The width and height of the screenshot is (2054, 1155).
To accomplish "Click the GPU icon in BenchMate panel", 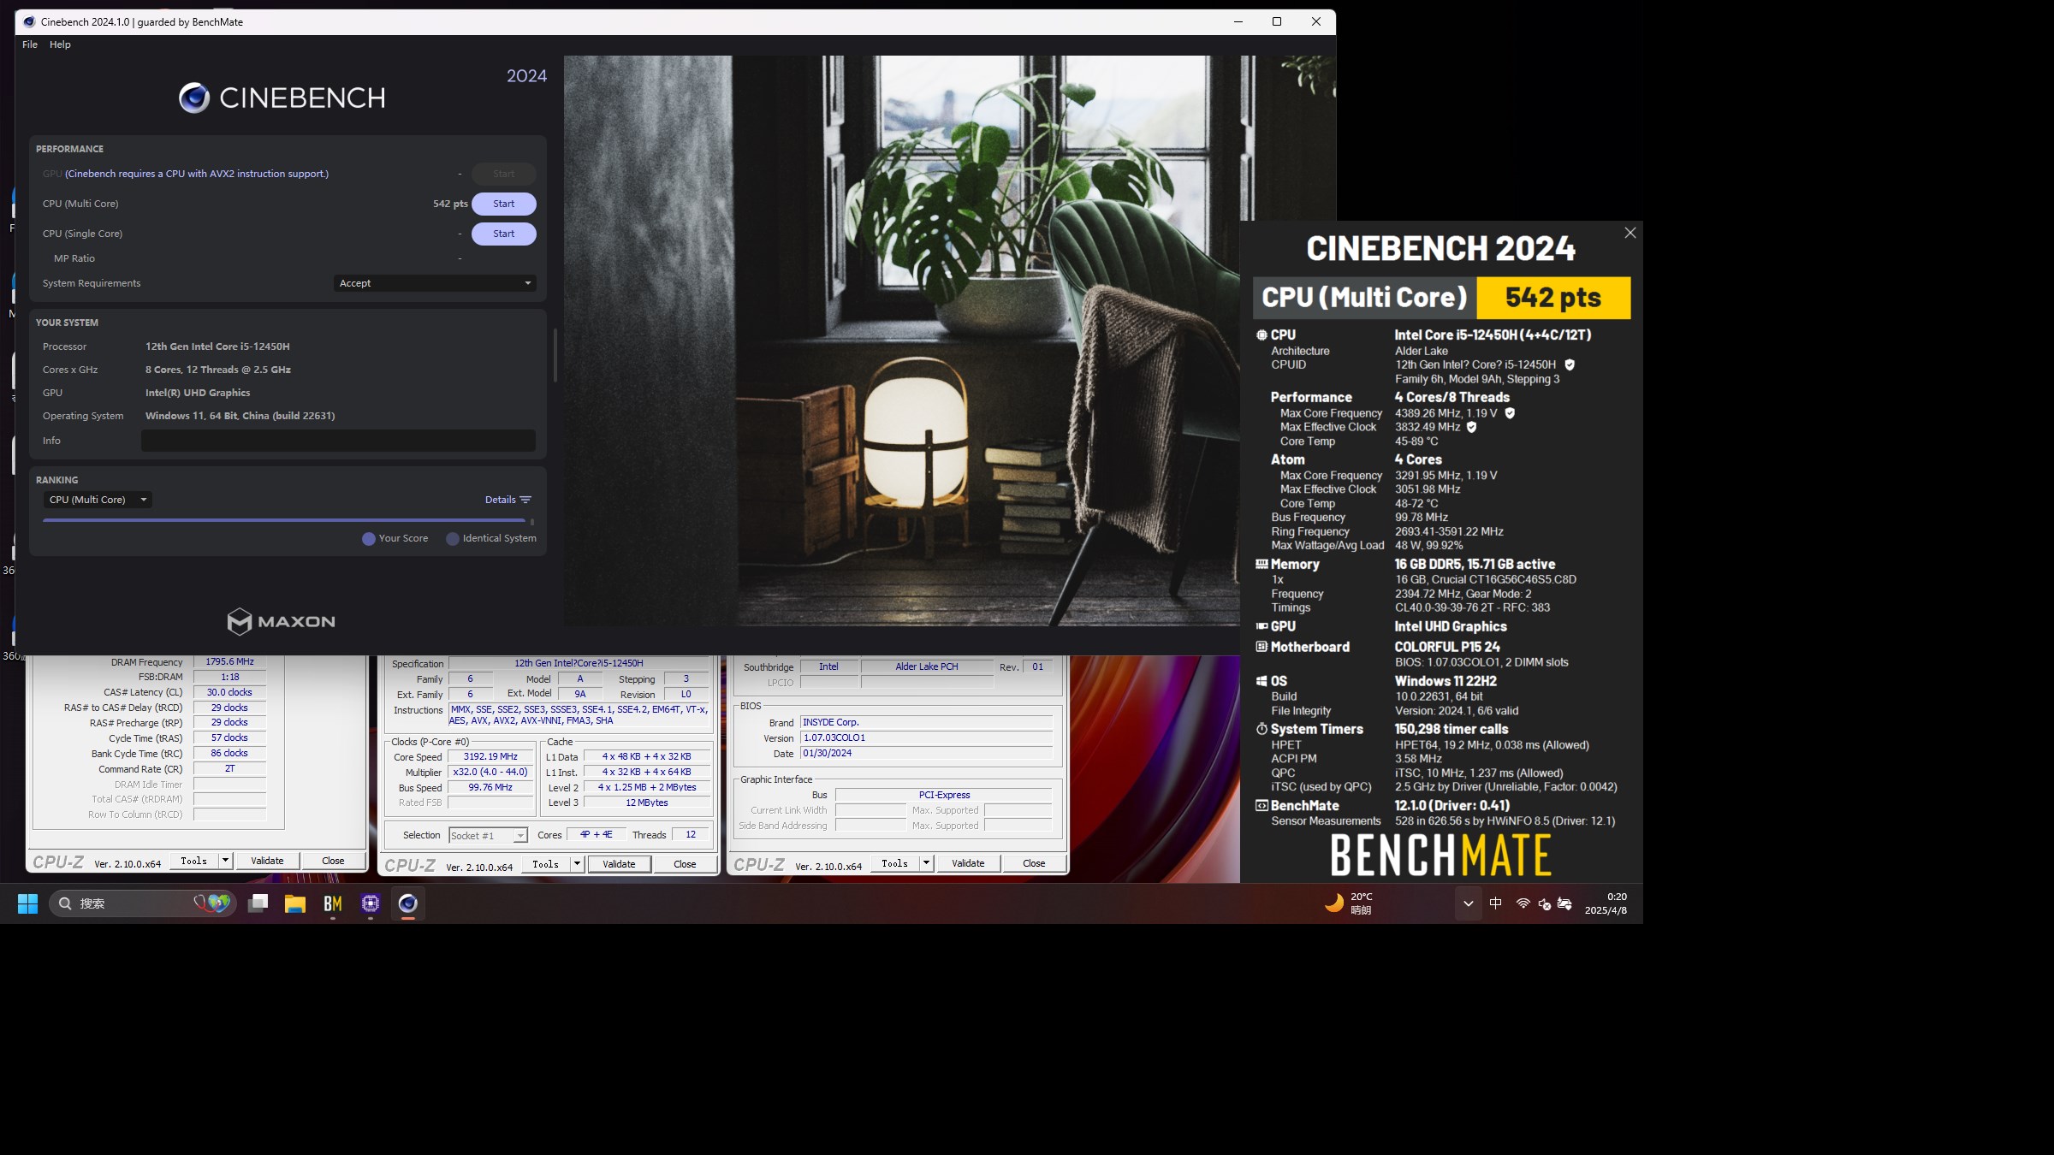I will 1261,627.
